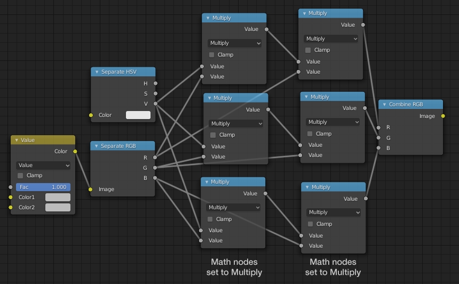Open operation dropdown of top-right Multiply node

(x=331, y=38)
